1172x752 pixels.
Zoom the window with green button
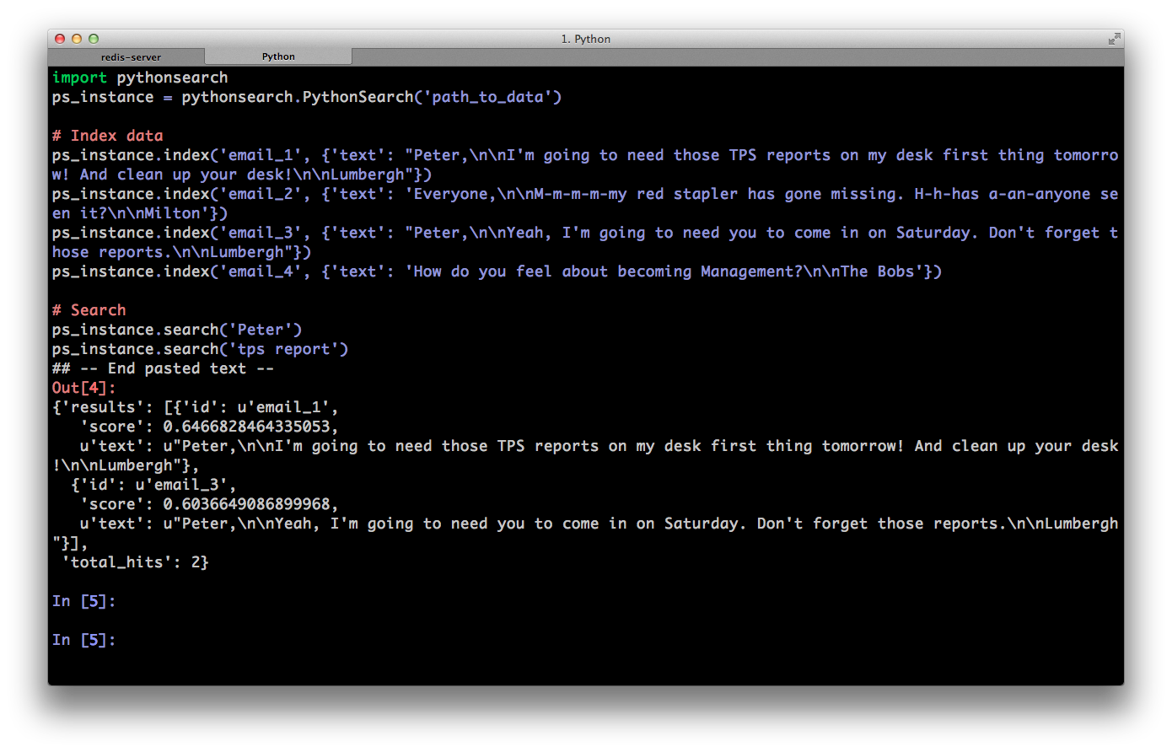point(94,39)
